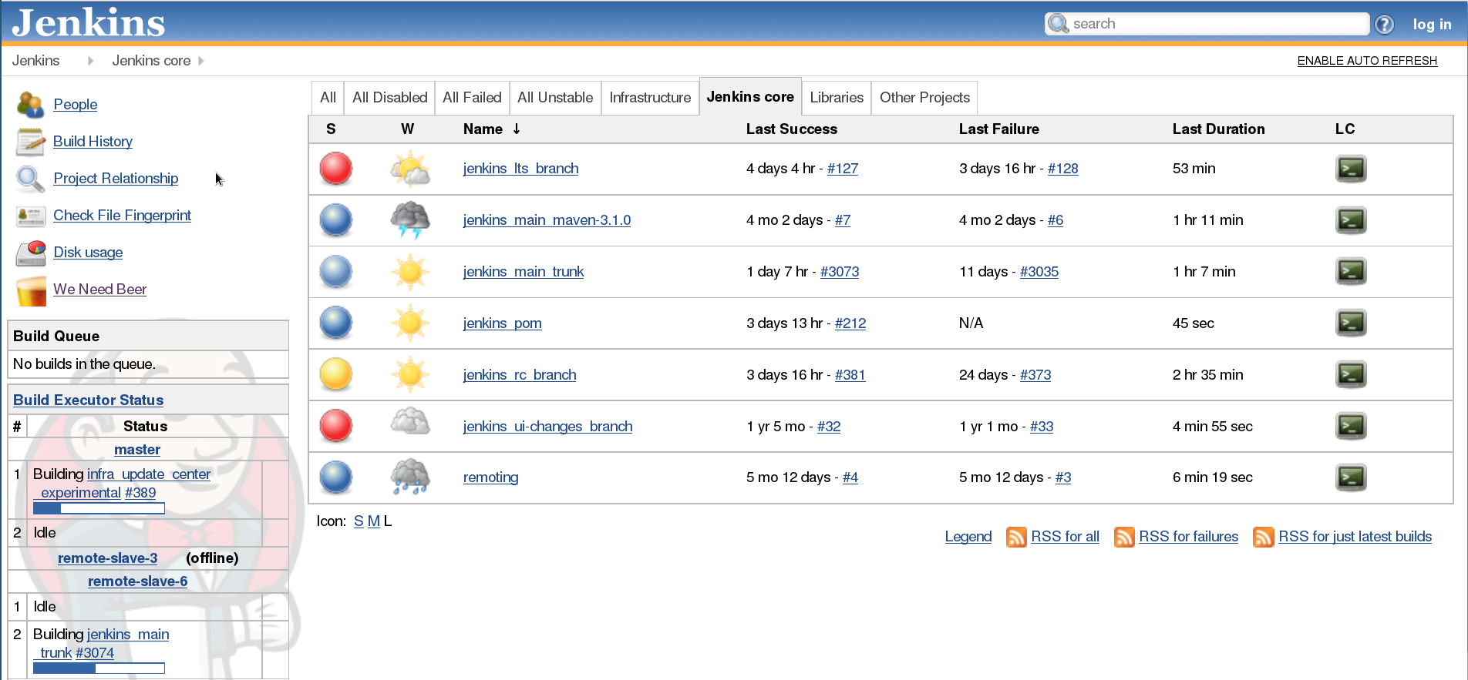Click the console icon for remoting
Screen dimensions: 1468x680
(x=1350, y=477)
